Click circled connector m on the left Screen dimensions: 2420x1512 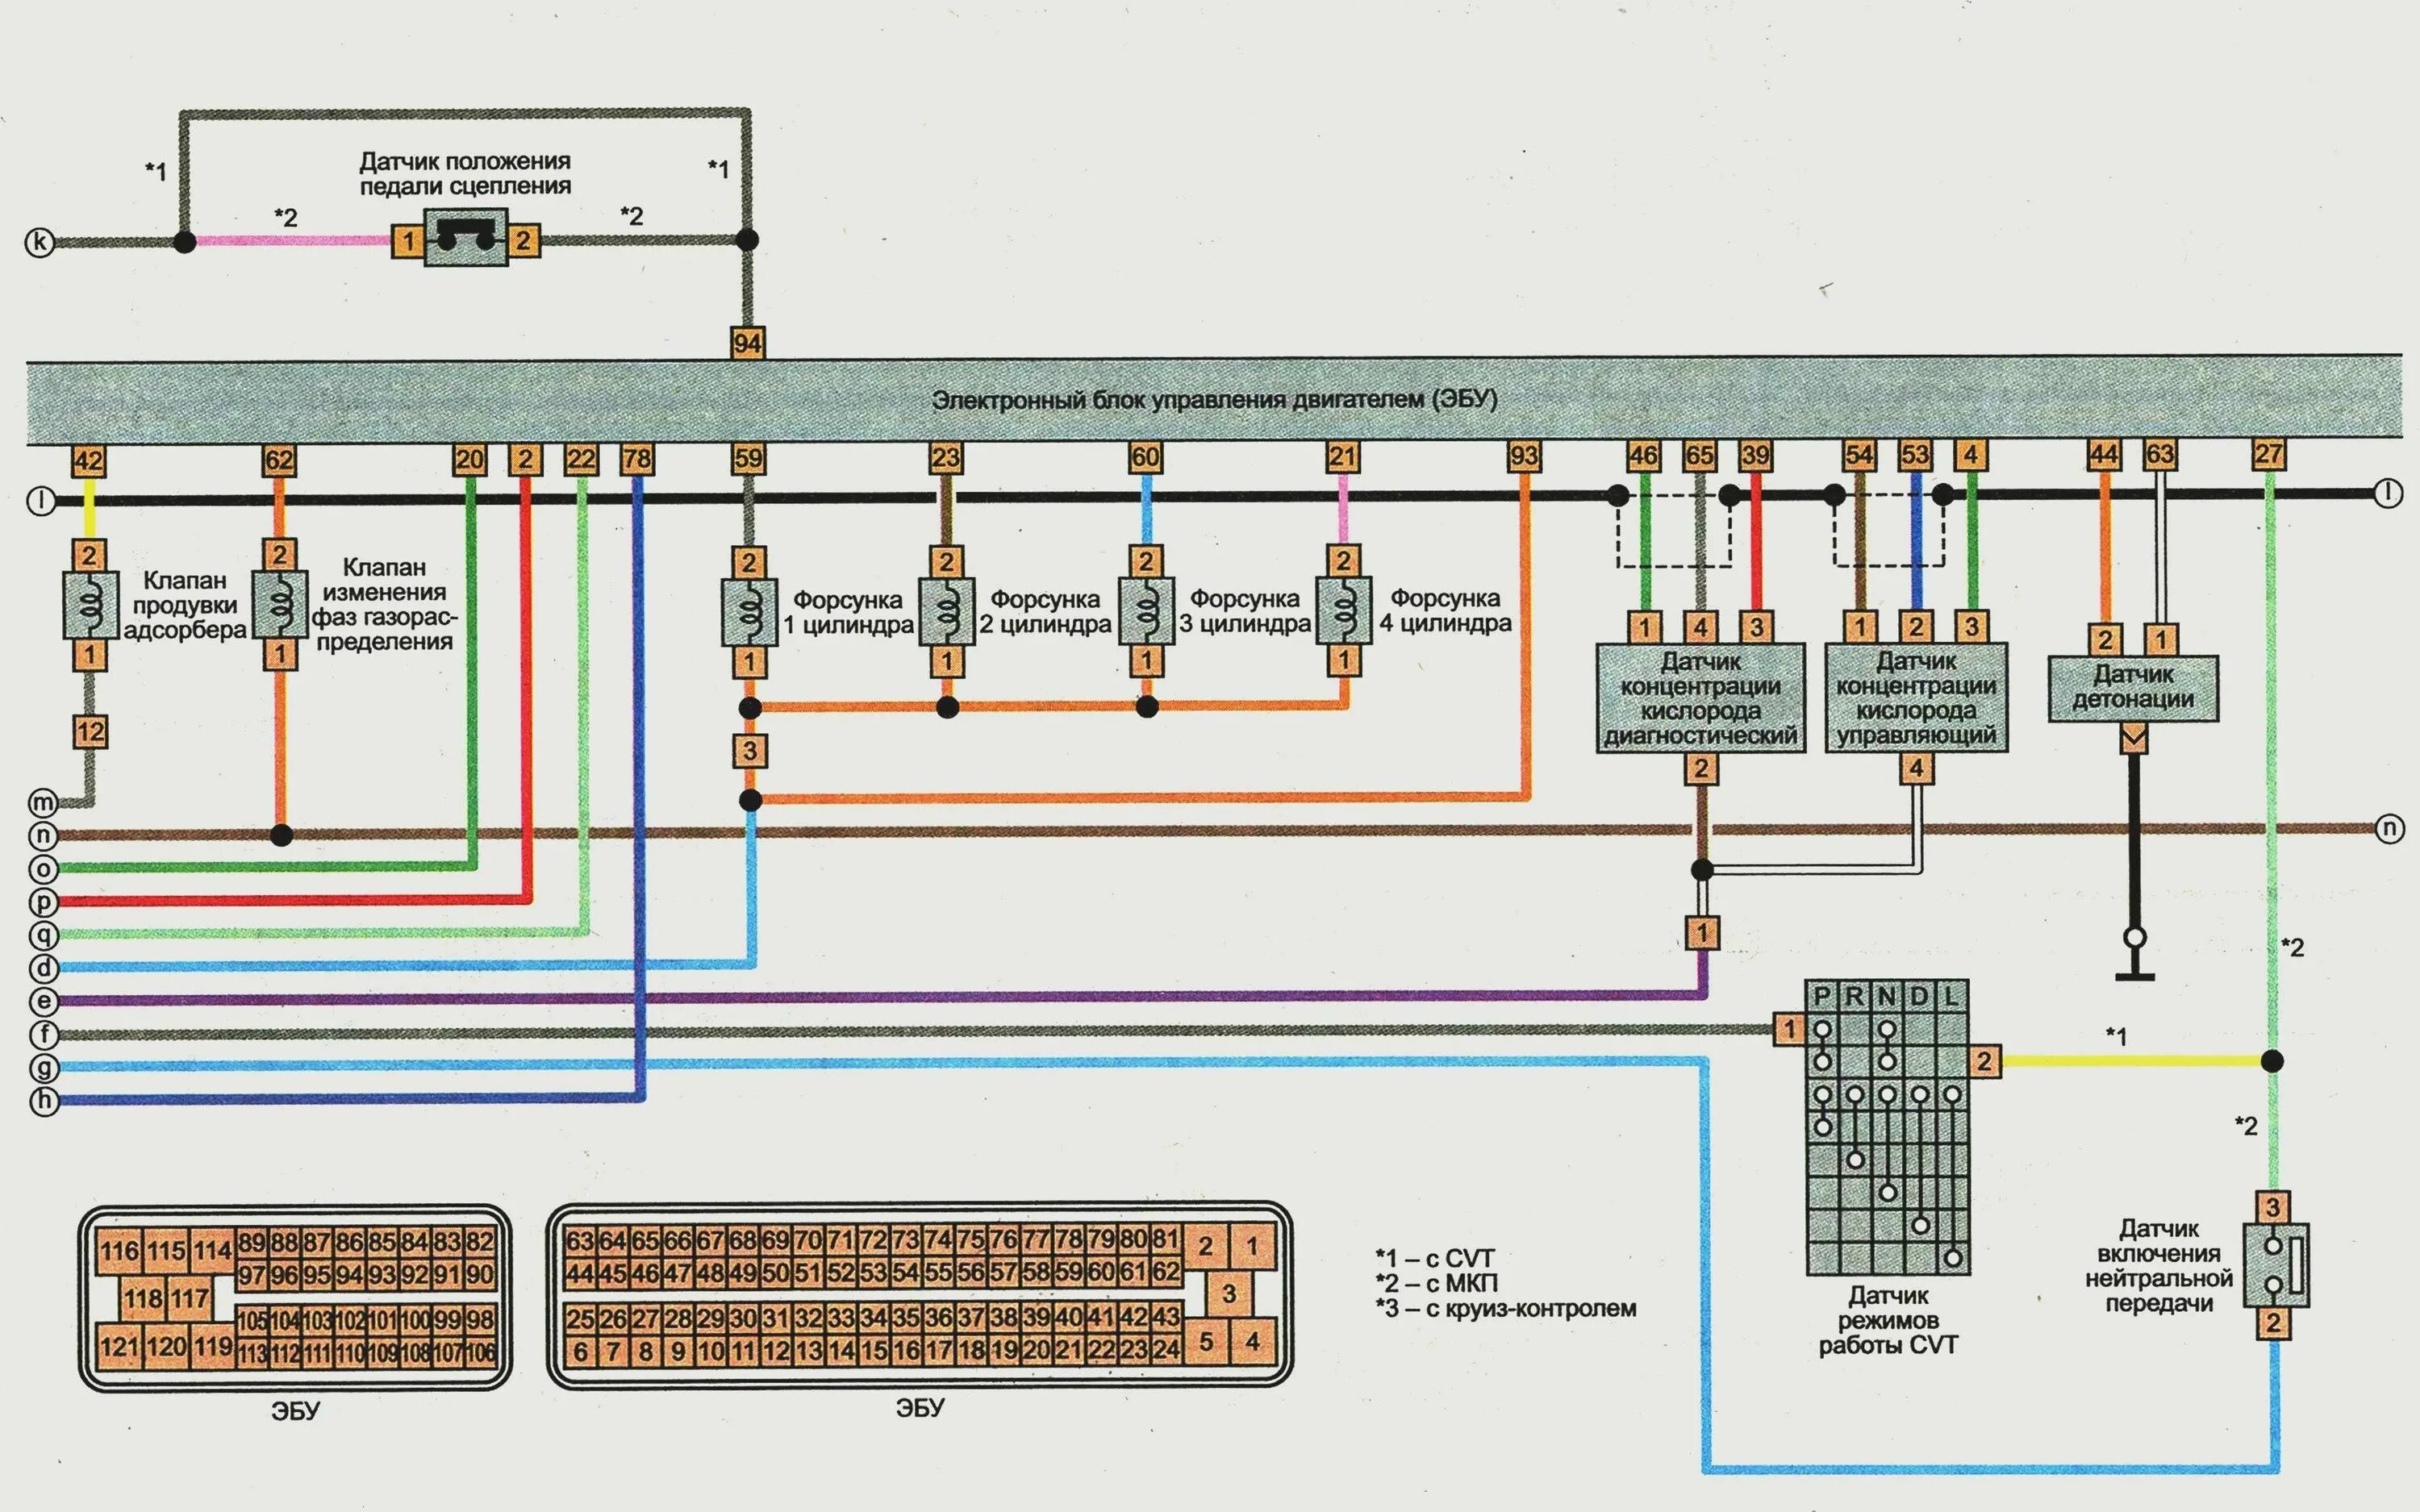(x=43, y=802)
